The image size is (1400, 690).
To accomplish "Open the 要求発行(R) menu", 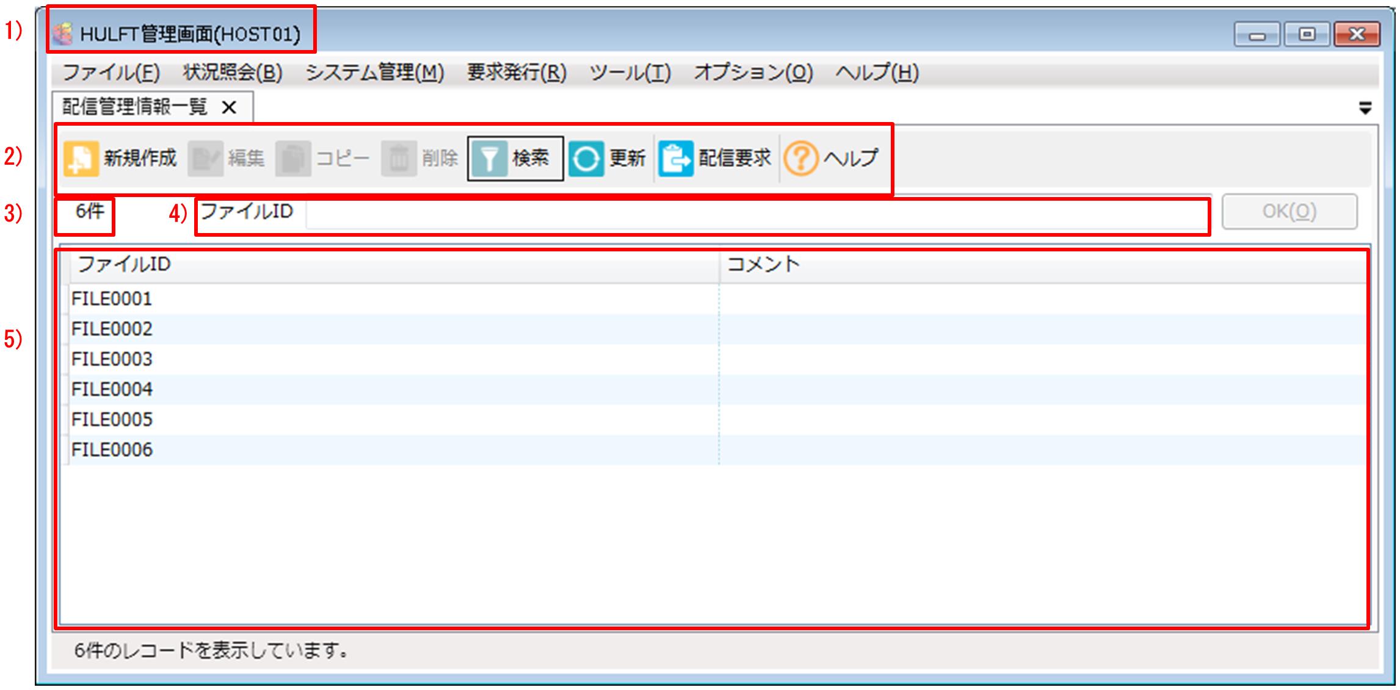I will tap(517, 73).
